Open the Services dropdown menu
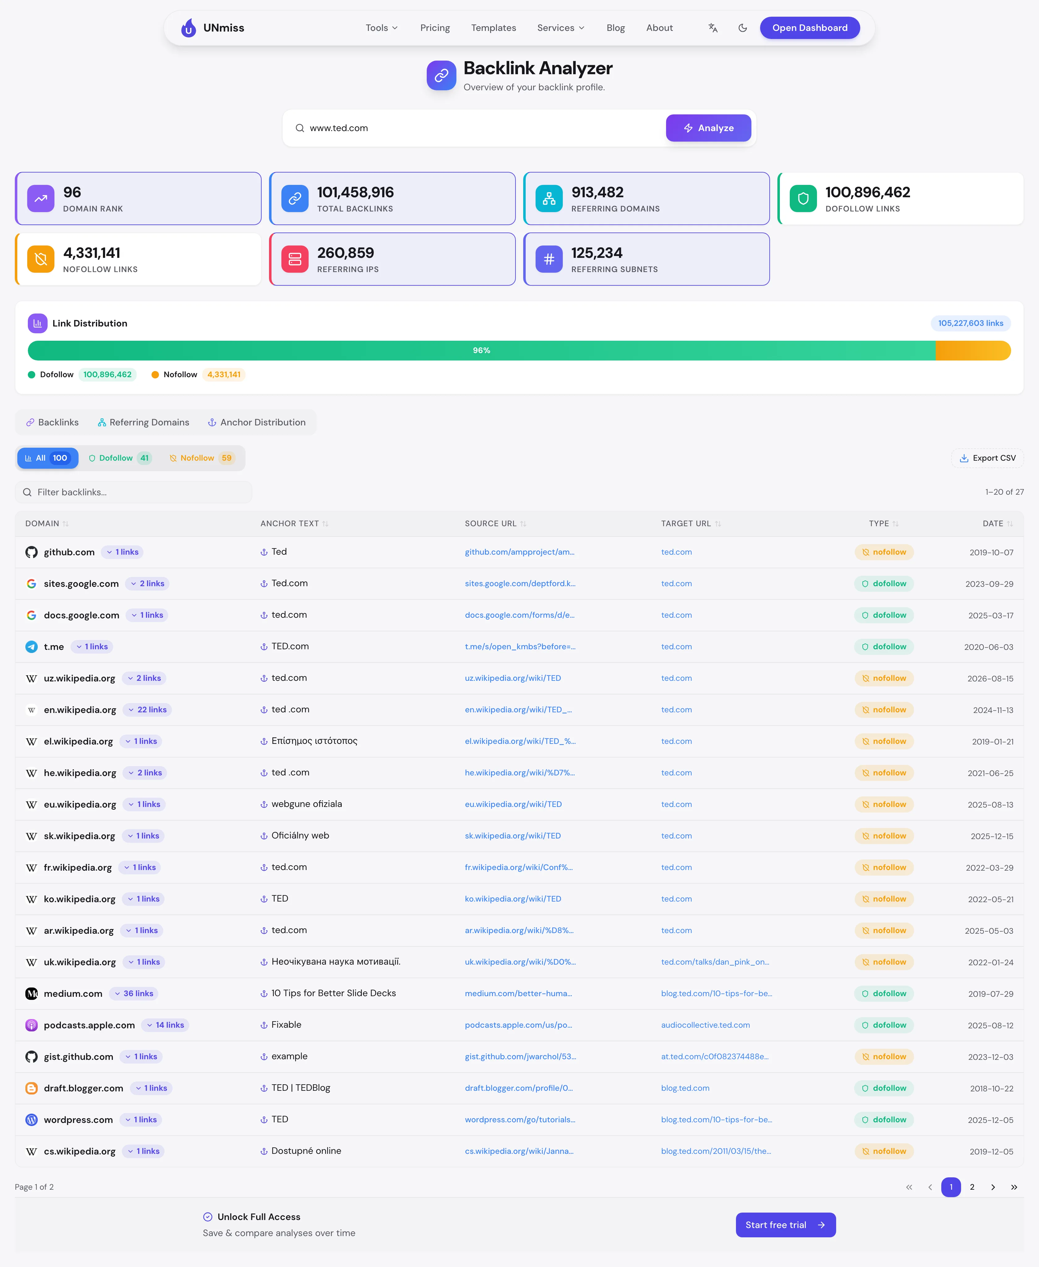Viewport: 1039px width, 1267px height. pos(561,28)
